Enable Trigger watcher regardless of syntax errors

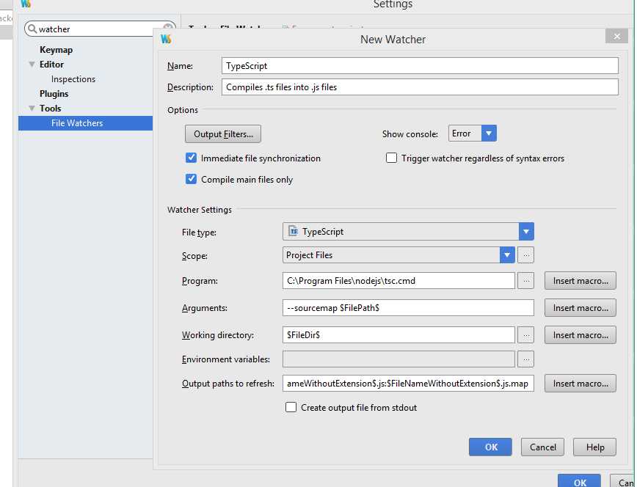tap(391, 158)
